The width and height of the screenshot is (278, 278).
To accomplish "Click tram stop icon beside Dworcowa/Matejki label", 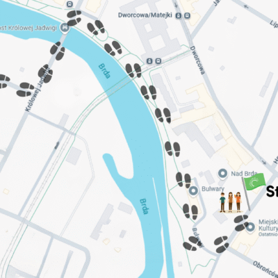I will tap(179, 16).
